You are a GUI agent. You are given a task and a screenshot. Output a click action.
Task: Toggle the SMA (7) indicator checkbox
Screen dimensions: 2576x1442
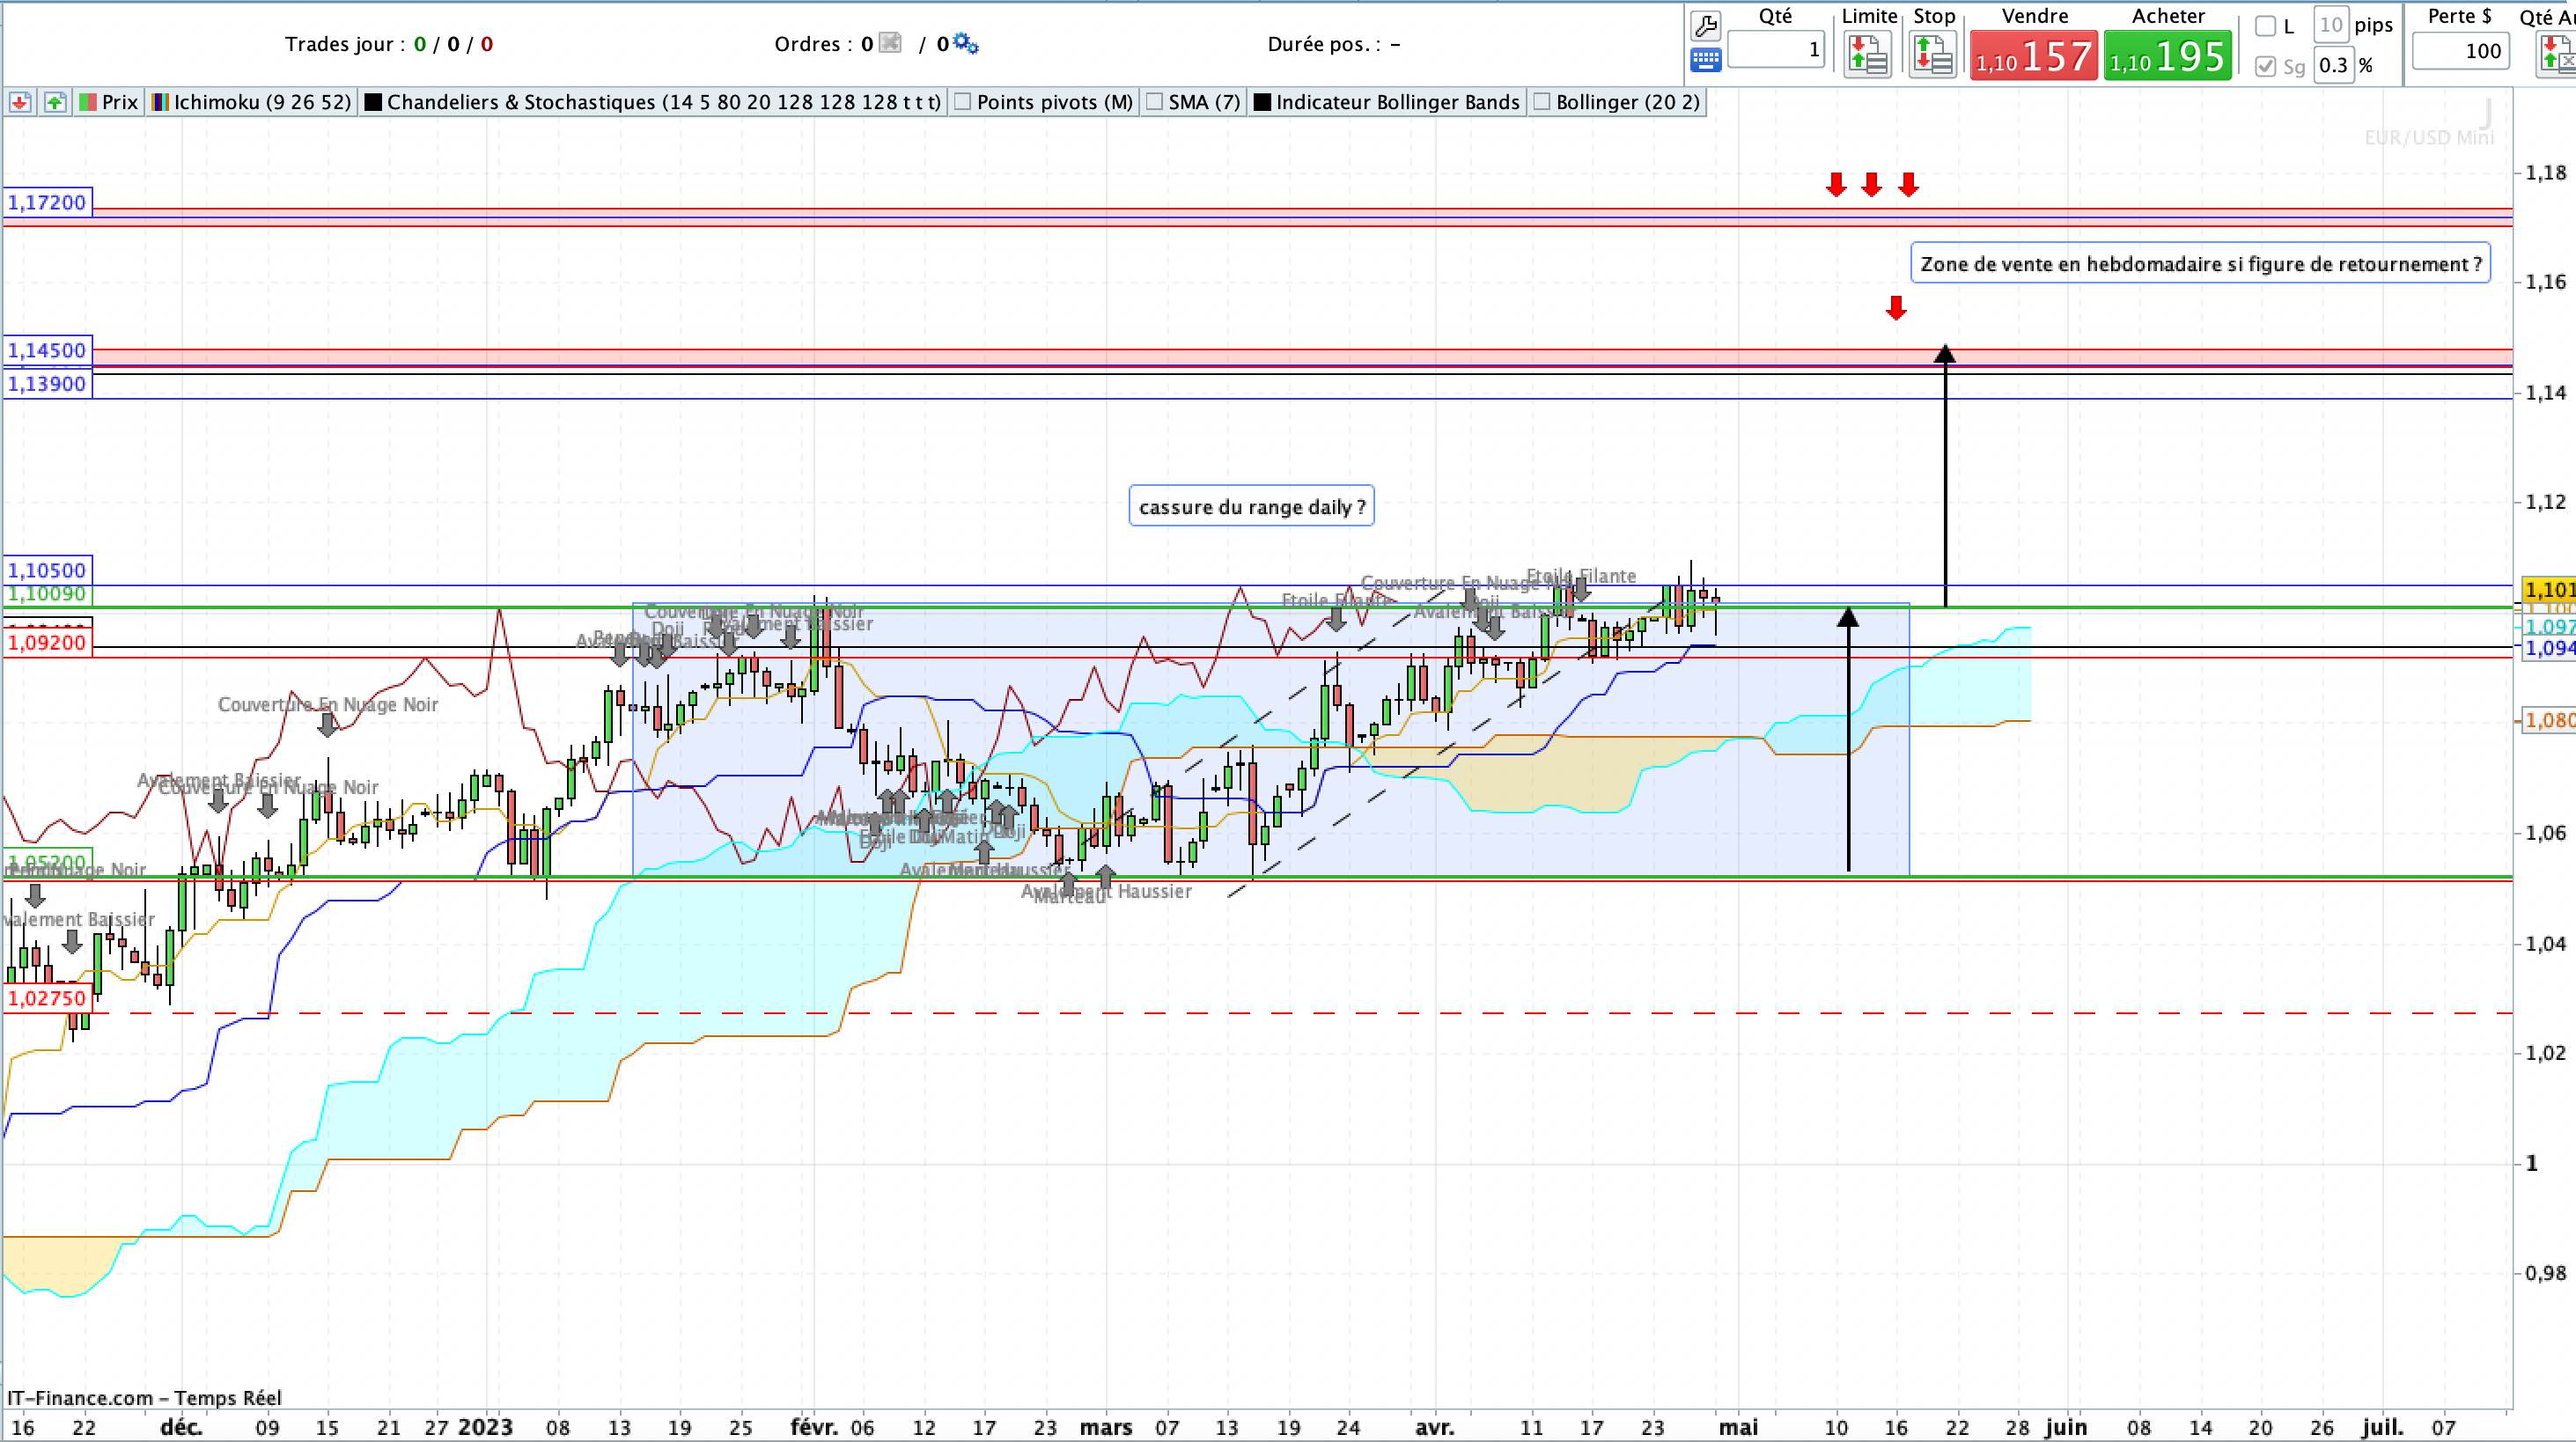click(1155, 102)
